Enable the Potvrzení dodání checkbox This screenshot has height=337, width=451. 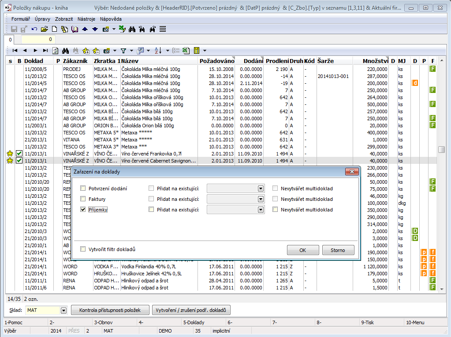[83, 189]
